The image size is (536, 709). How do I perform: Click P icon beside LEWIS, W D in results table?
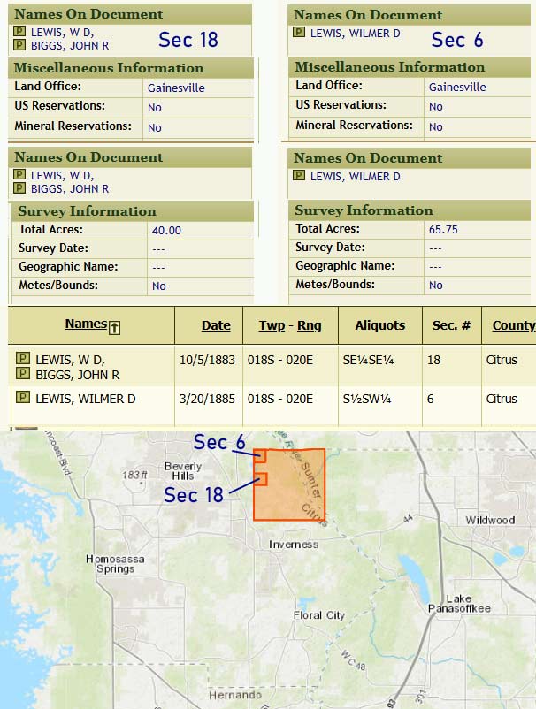point(22,360)
